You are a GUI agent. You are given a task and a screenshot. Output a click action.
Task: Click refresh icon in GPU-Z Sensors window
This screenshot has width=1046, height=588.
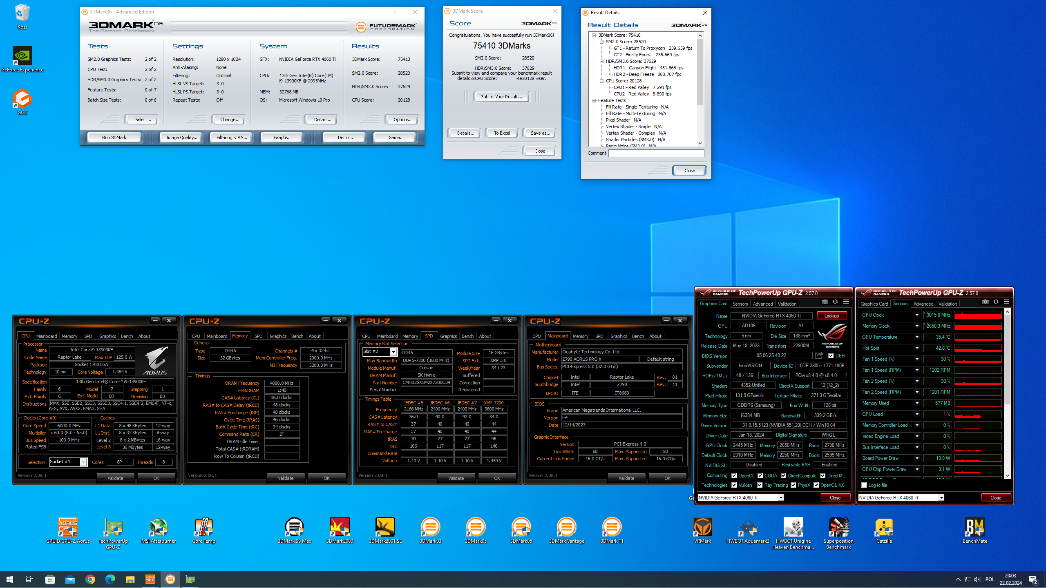click(x=996, y=302)
